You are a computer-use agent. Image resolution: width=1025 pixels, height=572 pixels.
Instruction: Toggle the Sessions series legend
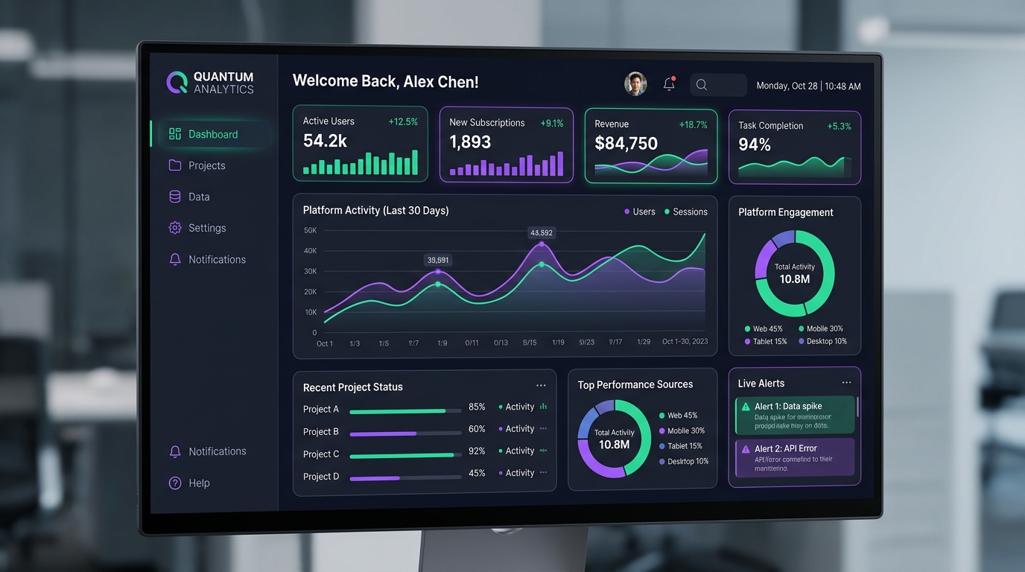[686, 212]
